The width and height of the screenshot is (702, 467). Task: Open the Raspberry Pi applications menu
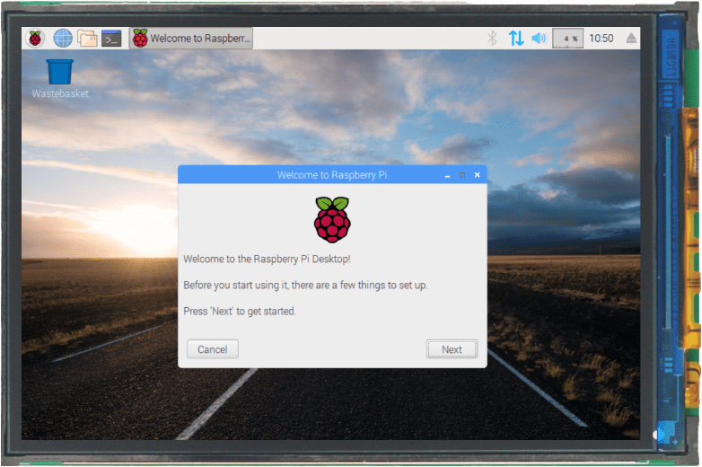pos(35,38)
